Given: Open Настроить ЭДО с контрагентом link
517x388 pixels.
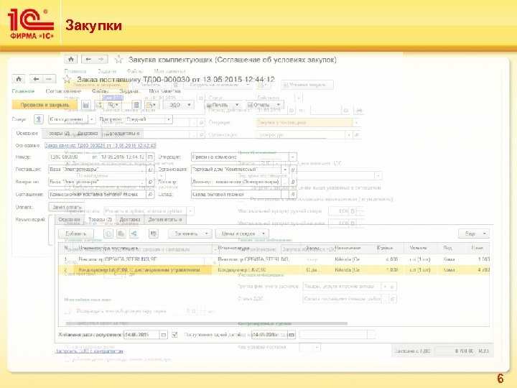Looking at the screenshot, I should point(89,351).
